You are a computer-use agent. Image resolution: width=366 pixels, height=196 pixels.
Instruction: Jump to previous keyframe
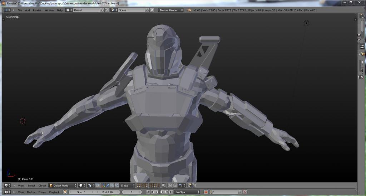[152, 192]
